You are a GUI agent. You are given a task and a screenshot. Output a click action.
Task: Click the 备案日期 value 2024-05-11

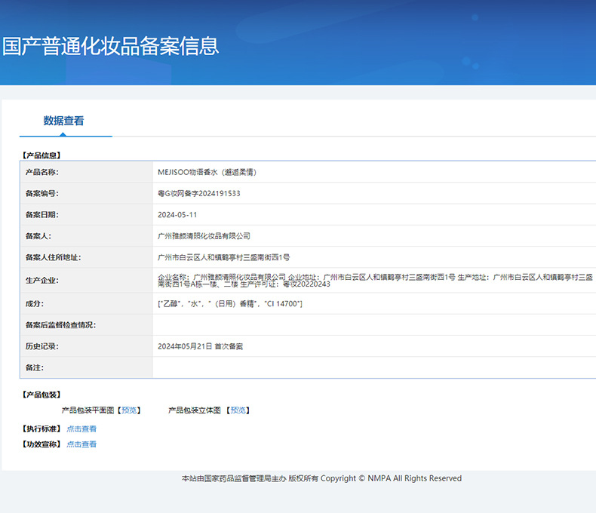(x=177, y=215)
